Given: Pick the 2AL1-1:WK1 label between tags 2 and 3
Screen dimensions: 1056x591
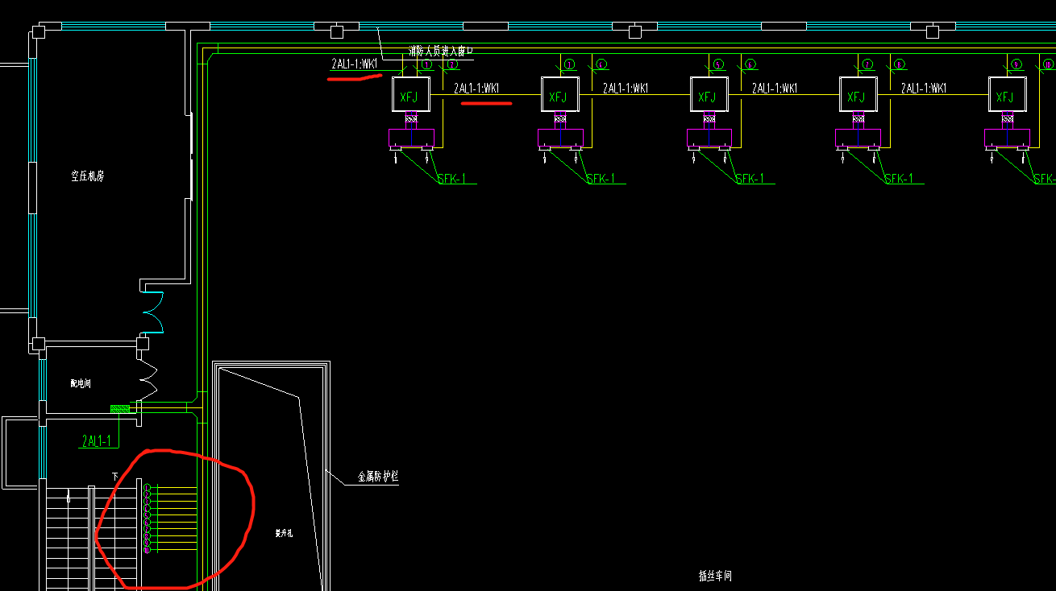Looking at the screenshot, I should pos(476,89).
